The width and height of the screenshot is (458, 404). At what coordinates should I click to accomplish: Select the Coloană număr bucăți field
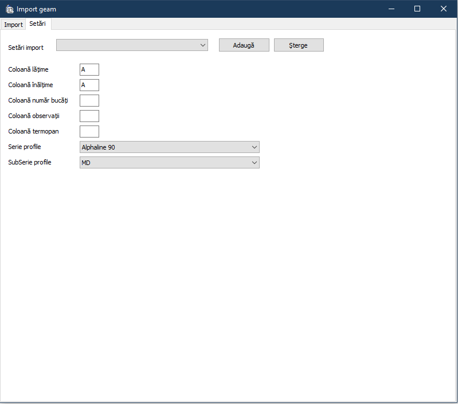coord(89,101)
